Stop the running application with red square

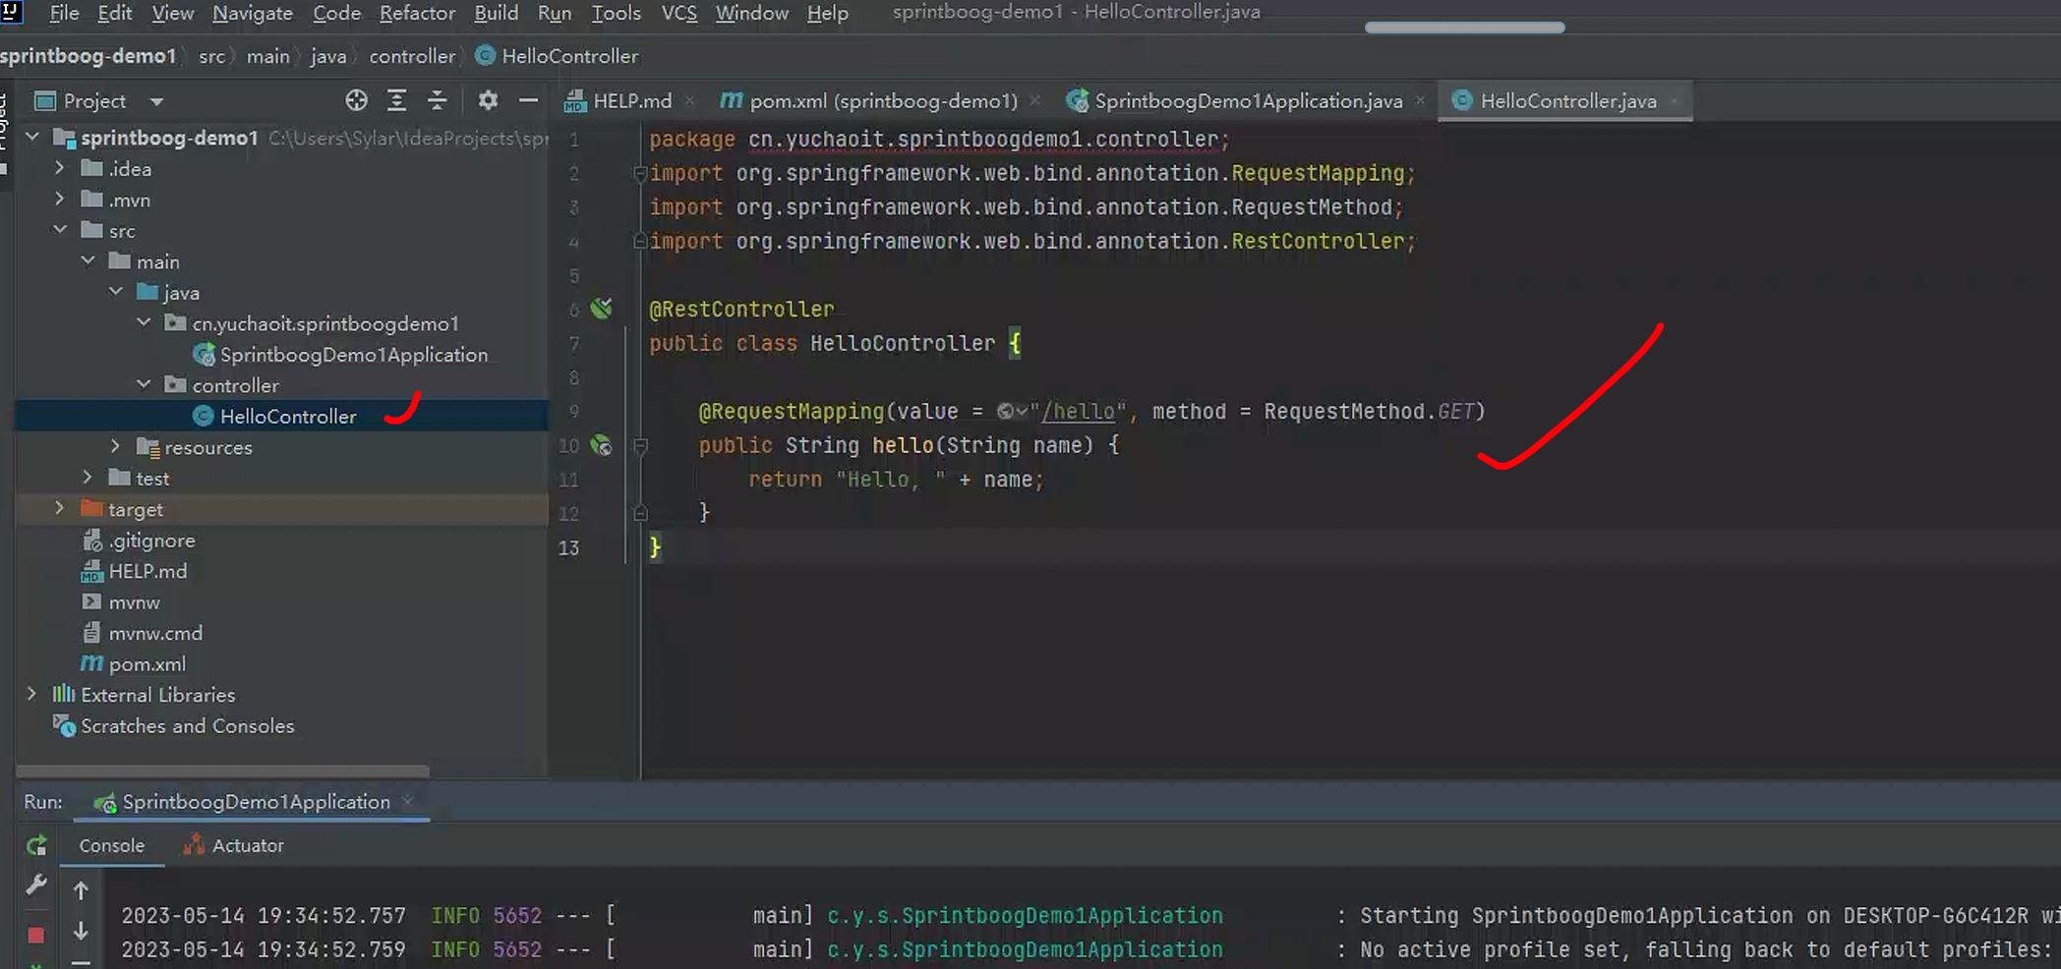[36, 935]
